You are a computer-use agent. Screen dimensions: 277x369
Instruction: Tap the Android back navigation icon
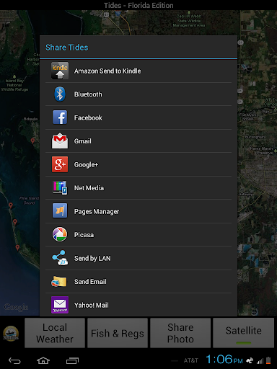coord(14,360)
